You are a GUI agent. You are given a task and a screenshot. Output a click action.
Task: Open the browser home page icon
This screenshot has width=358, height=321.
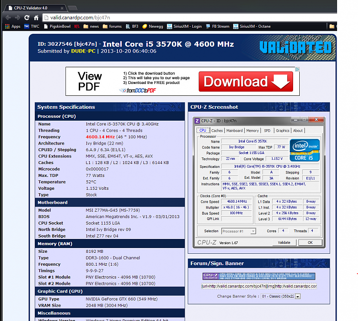coord(36,18)
